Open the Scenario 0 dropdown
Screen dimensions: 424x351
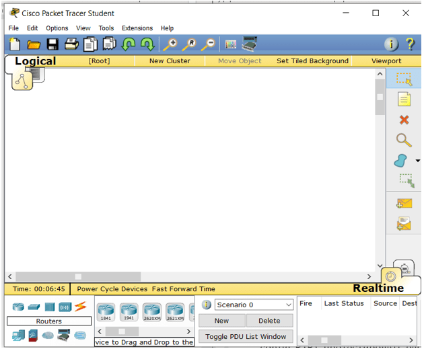(x=254, y=305)
